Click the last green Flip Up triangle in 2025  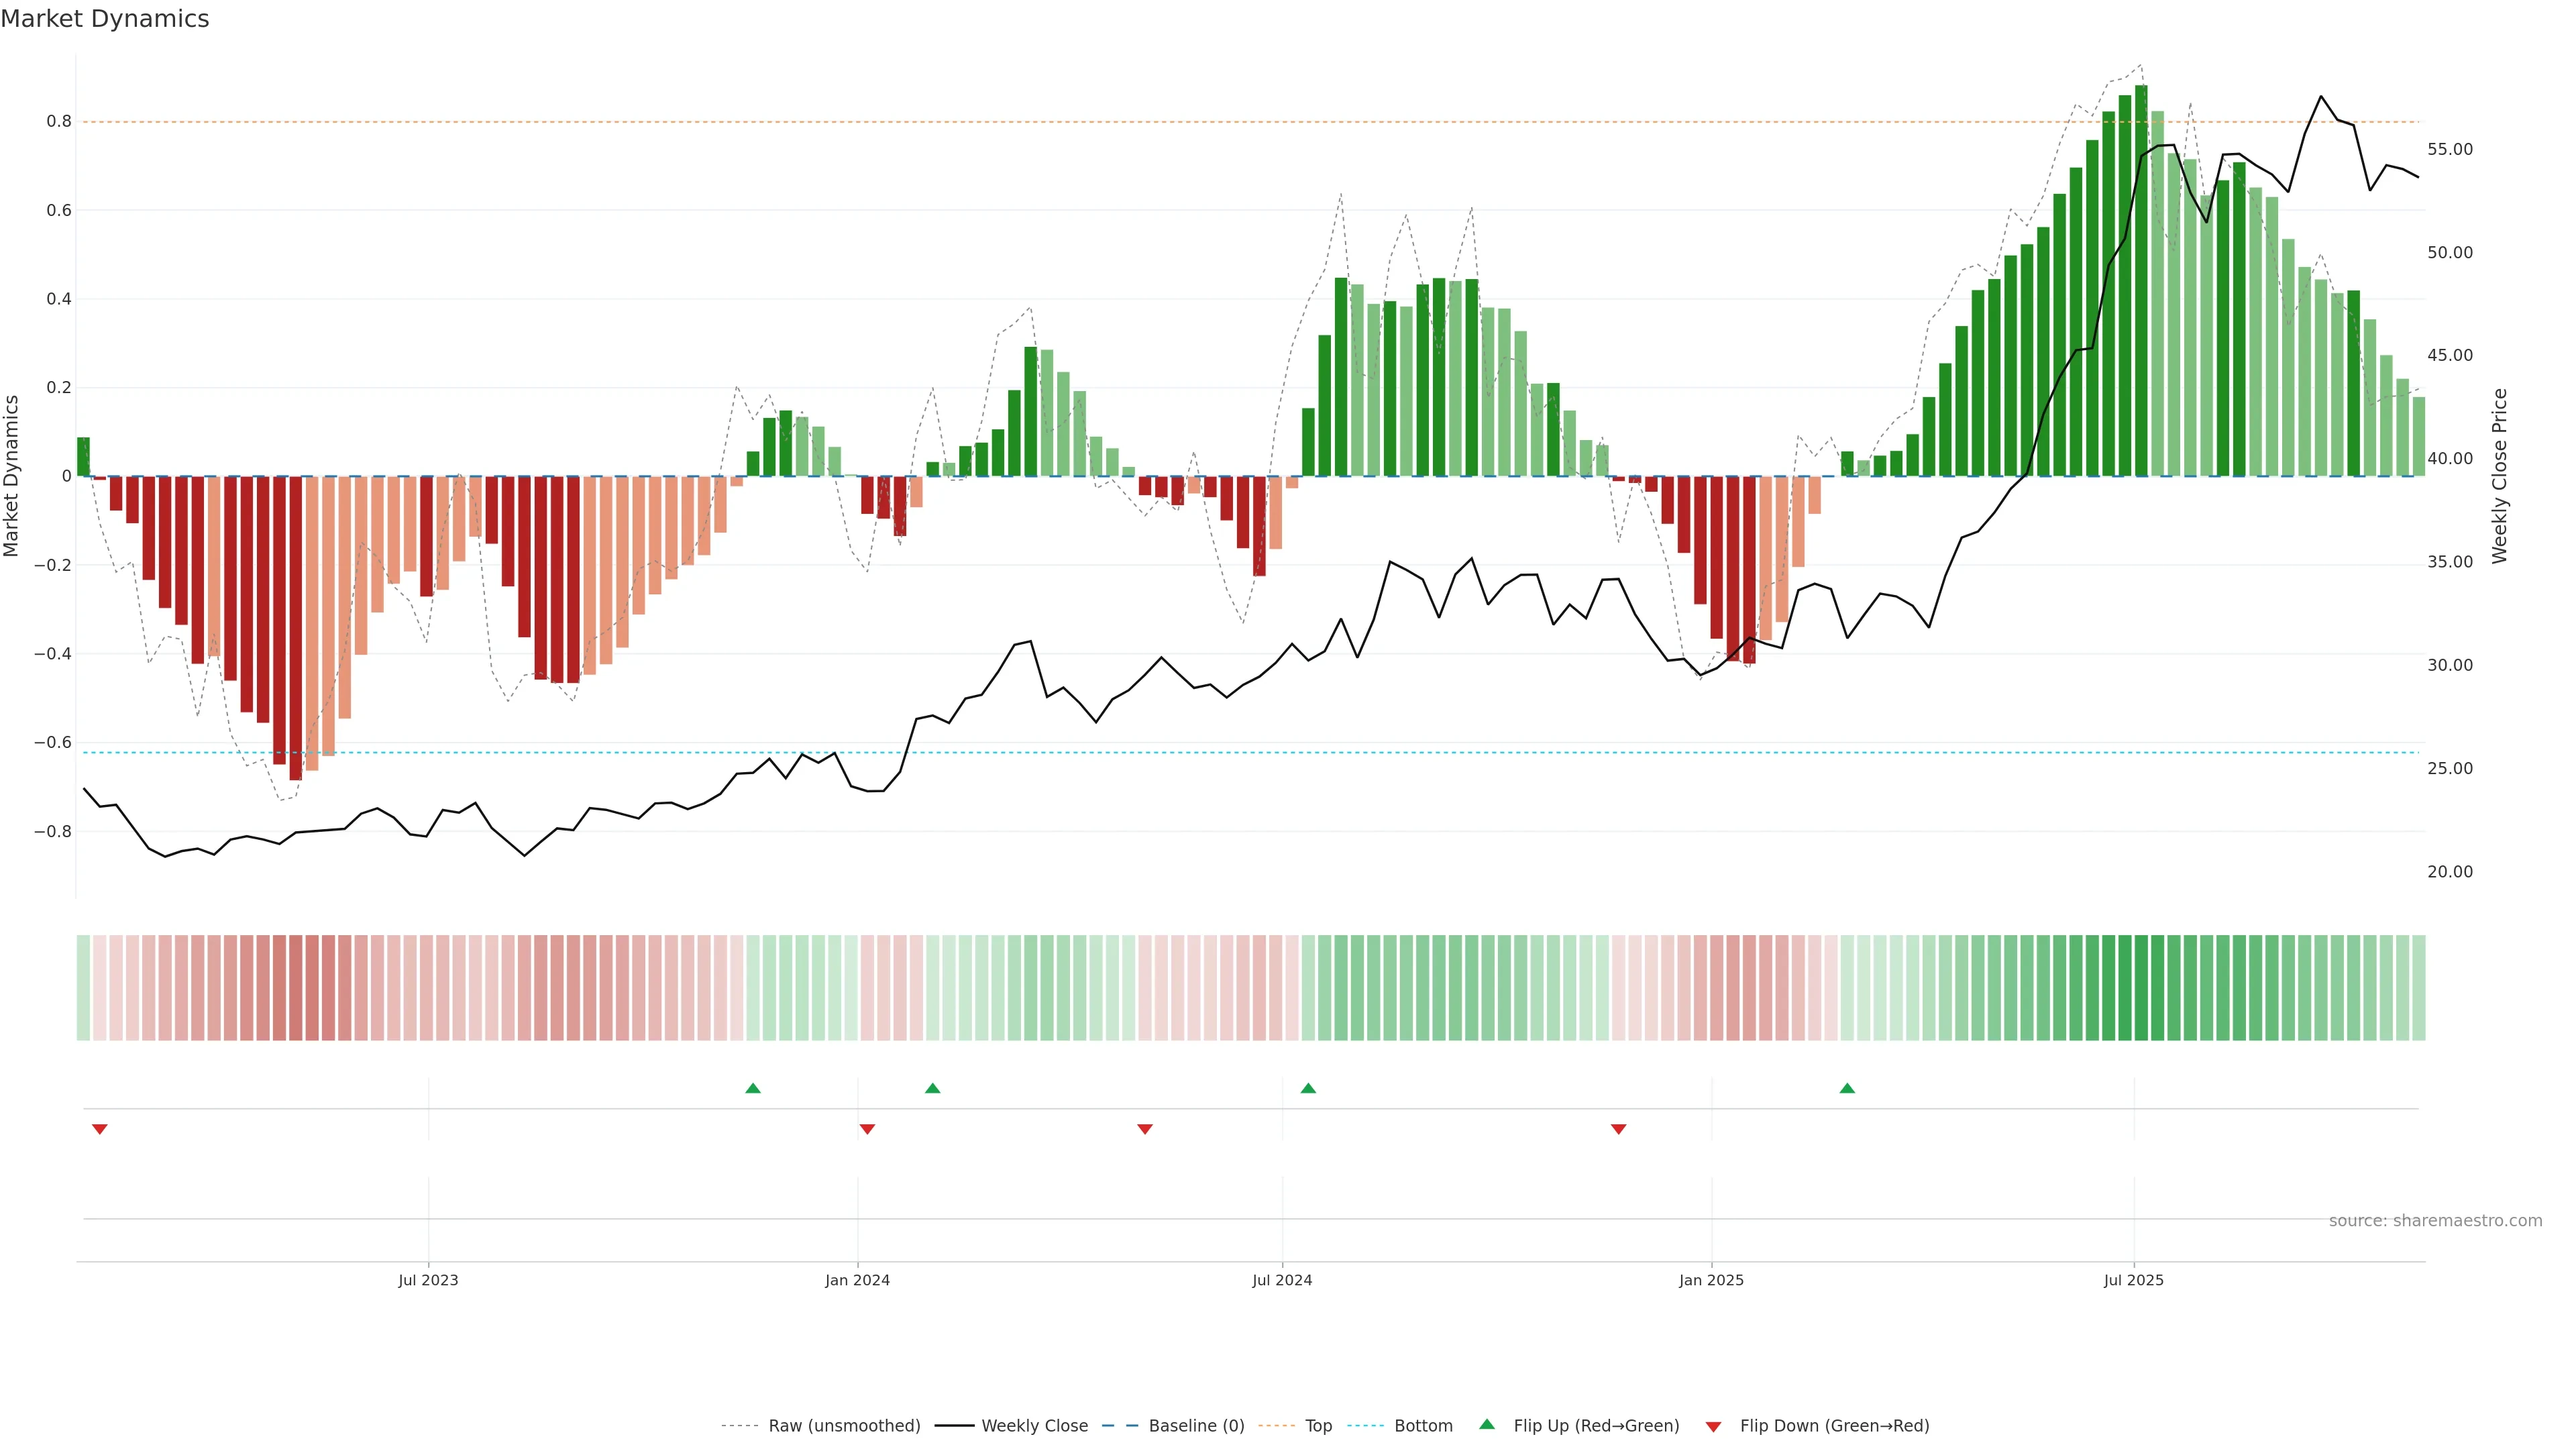click(x=1847, y=1088)
